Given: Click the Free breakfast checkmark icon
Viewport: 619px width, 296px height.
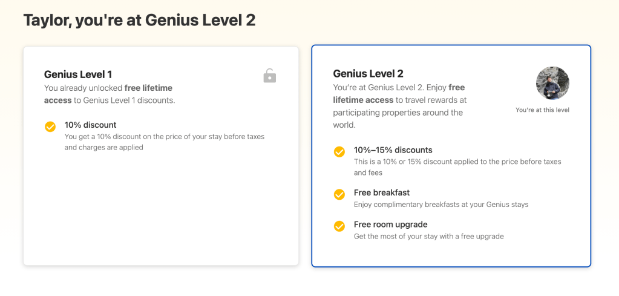Looking at the screenshot, I should 339,194.
